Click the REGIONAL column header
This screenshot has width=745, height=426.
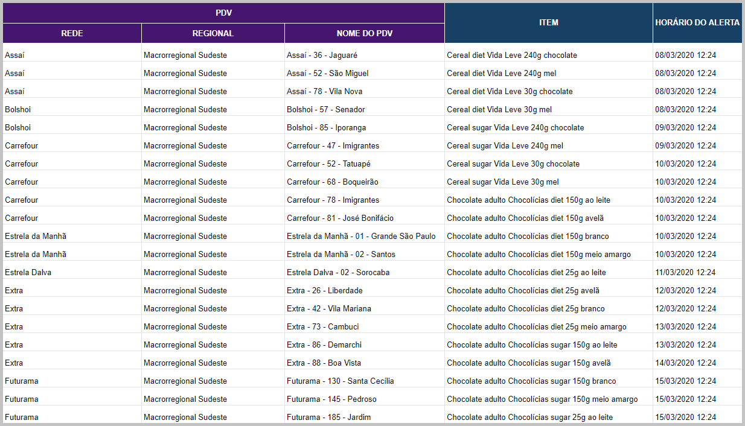click(x=213, y=33)
